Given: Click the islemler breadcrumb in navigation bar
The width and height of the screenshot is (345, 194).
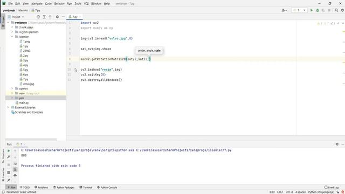Looking at the screenshot, I should pos(23,10).
